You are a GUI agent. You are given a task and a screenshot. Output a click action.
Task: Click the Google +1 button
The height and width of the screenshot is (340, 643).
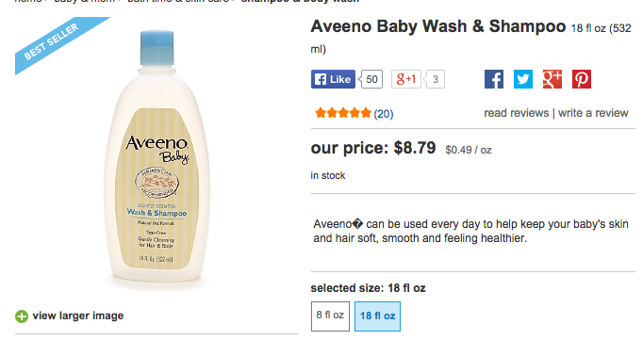tap(406, 79)
